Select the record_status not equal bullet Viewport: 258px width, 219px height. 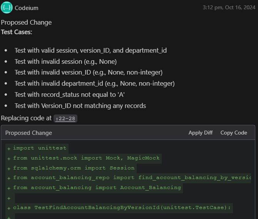tap(70, 95)
